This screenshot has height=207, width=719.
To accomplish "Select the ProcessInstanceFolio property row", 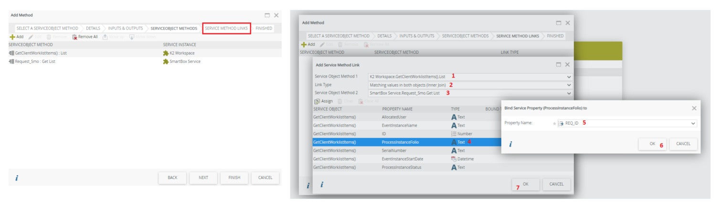I will pyautogui.click(x=400, y=142).
